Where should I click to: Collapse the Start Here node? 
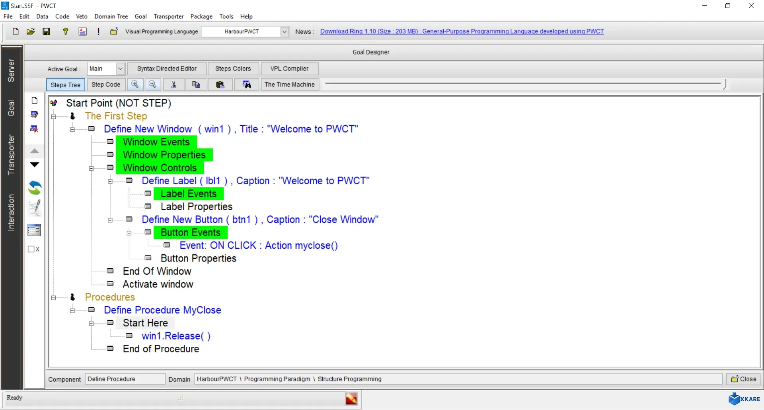coord(92,324)
